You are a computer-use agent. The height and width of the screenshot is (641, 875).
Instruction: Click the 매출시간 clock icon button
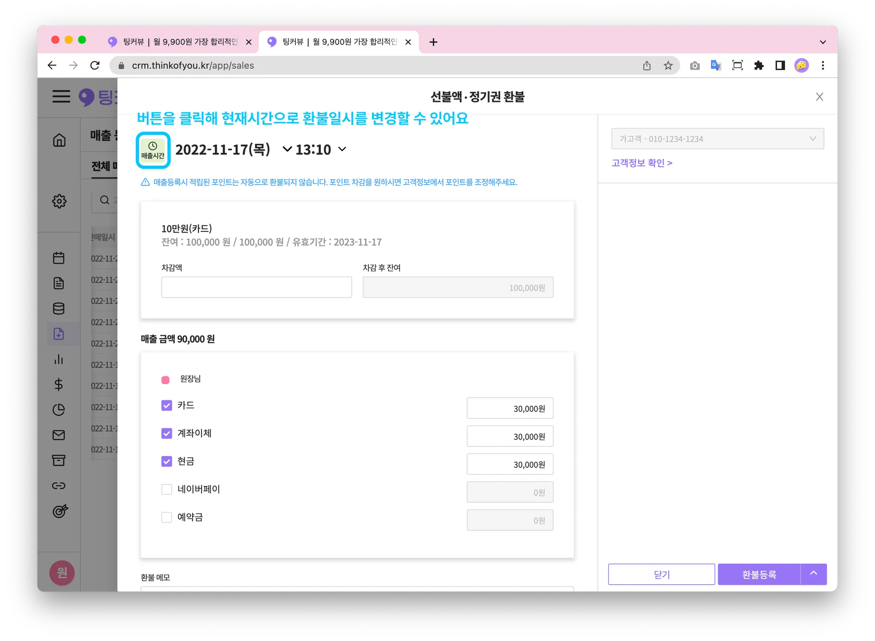pos(153,150)
